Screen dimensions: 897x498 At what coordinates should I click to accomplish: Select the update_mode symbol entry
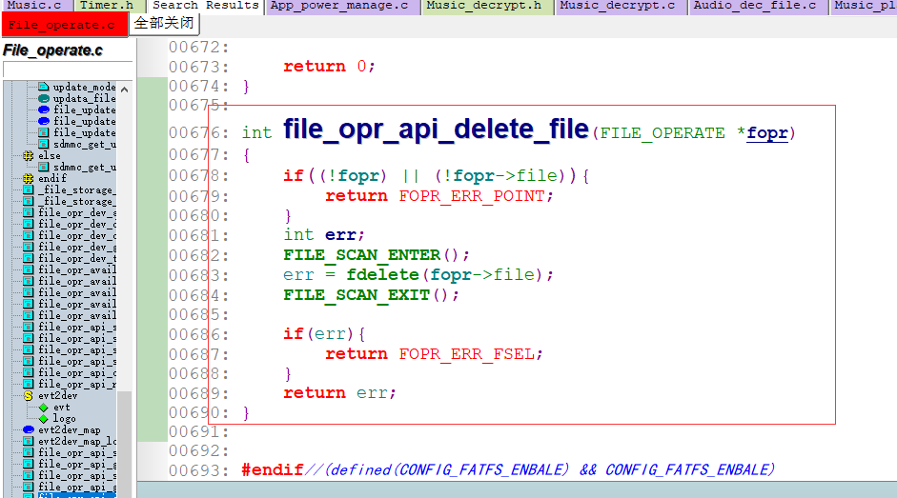(84, 87)
